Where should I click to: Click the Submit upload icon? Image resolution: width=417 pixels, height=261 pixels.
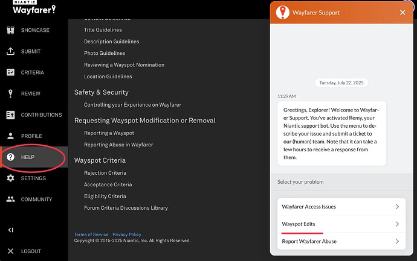[10, 51]
